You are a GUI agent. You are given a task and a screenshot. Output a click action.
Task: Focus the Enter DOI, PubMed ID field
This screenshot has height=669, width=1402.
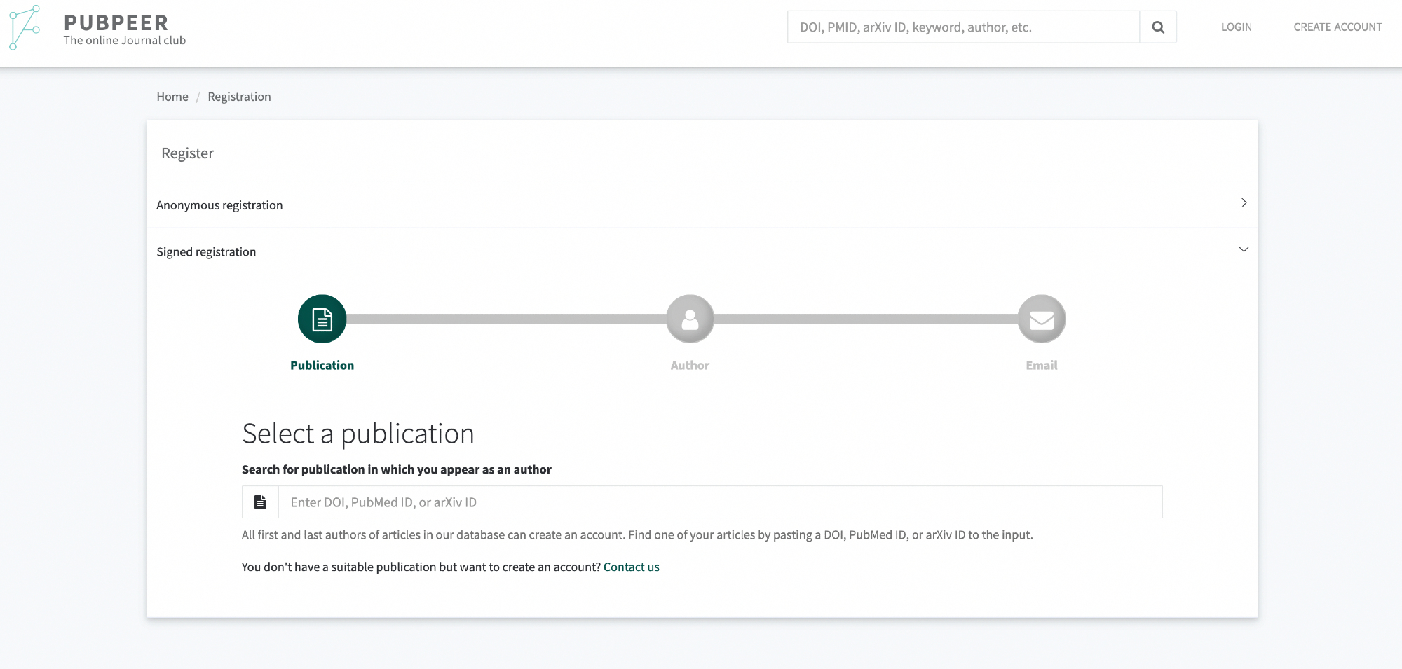(x=719, y=502)
